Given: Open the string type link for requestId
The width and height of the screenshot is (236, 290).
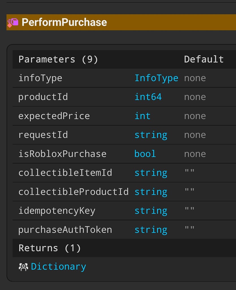Looking at the screenshot, I should click(151, 135).
